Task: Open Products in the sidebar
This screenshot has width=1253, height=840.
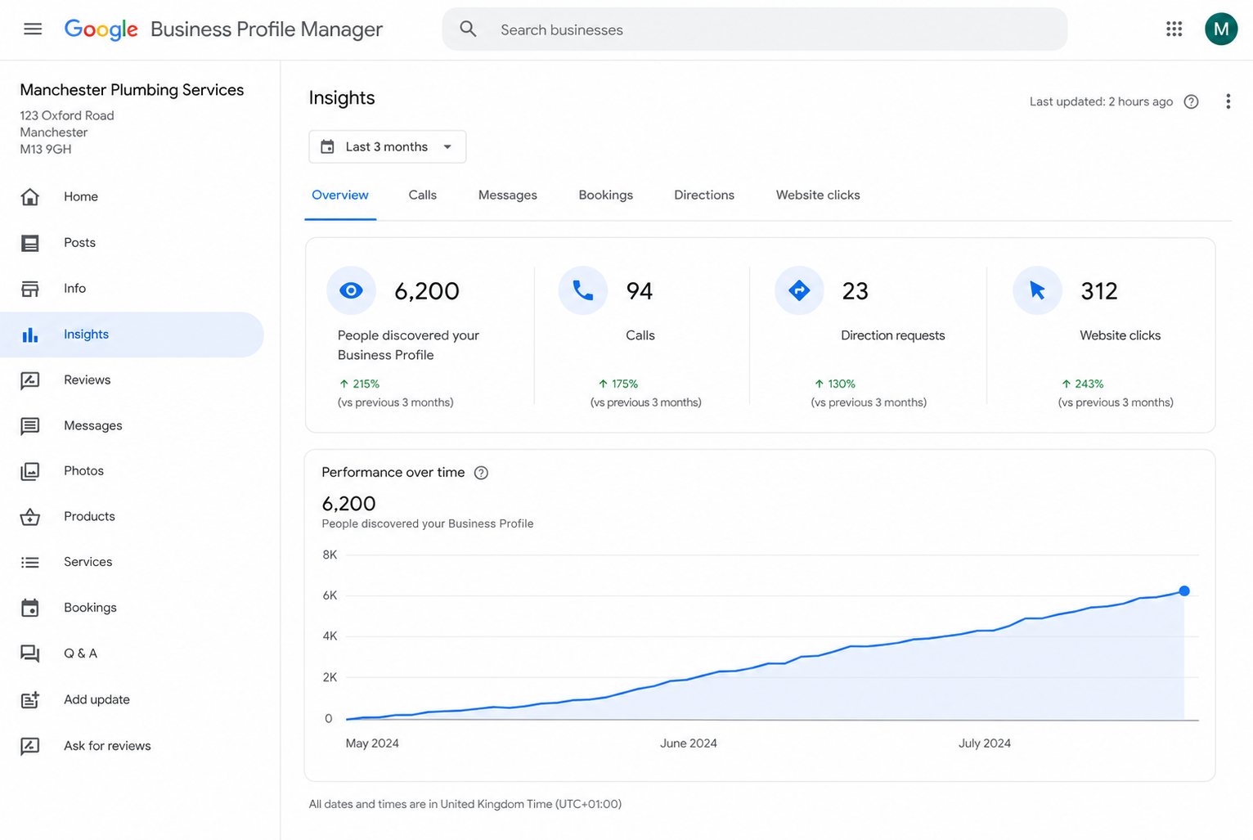Action: click(89, 517)
